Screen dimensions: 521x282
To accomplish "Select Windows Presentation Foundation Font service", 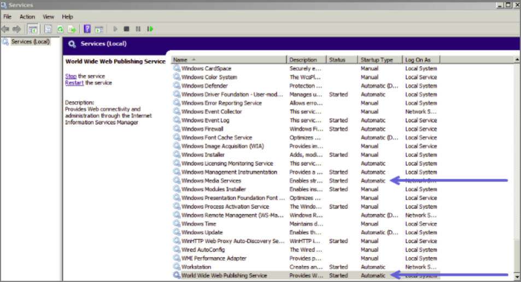I will (233, 198).
